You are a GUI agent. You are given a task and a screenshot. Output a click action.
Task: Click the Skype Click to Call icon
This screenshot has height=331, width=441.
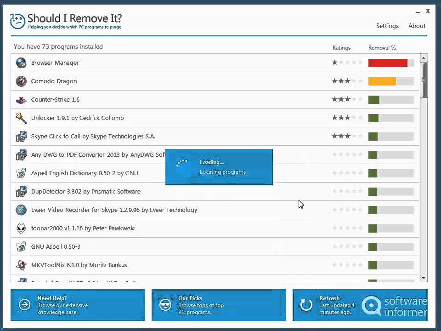pos(21,137)
